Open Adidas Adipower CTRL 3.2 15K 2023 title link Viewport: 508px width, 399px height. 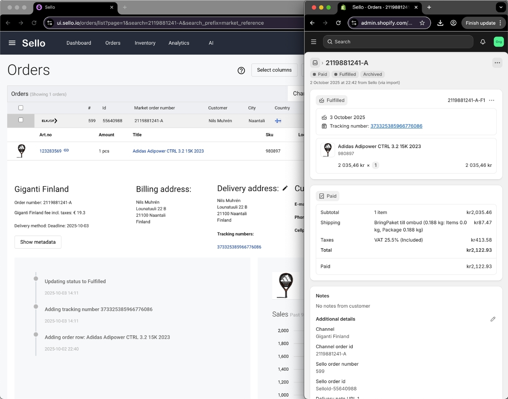coord(168,151)
